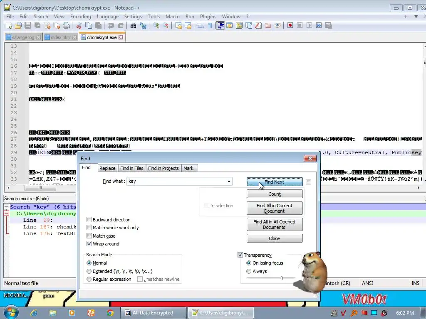
Task: Collapse the Search "key" results node
Action: point(6,207)
